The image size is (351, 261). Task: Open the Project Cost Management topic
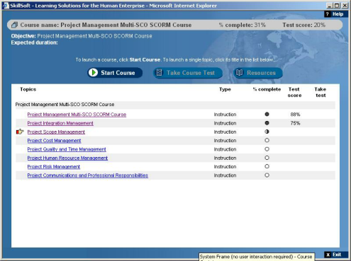click(54, 141)
